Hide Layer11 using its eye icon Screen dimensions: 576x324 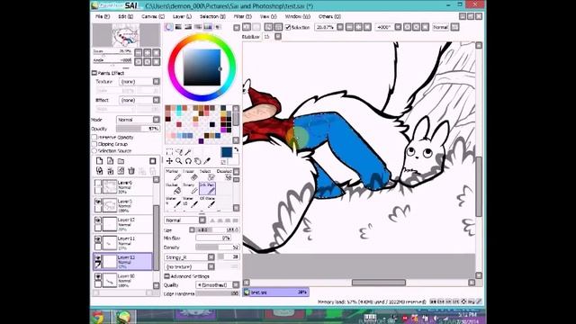(x=98, y=239)
